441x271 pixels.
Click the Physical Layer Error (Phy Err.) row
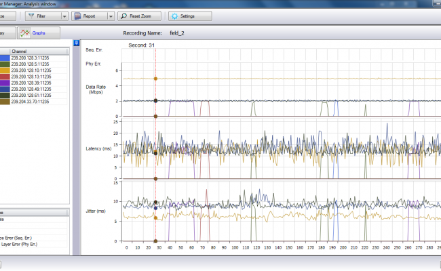coord(33,244)
